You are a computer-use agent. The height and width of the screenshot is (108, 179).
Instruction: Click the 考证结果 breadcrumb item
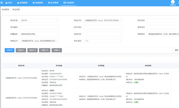coord(16,10)
